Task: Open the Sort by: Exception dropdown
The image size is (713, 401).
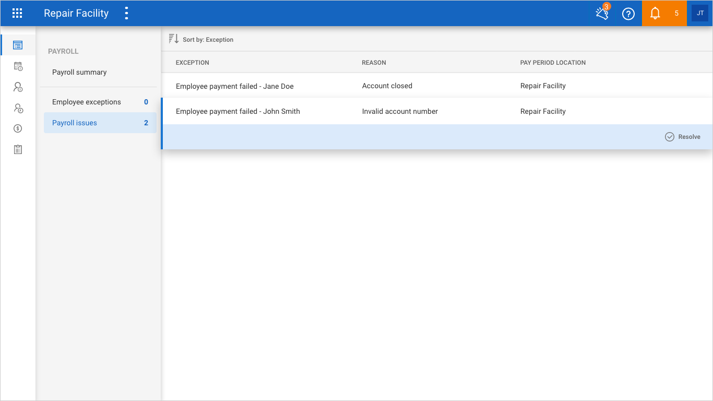Action: tap(208, 40)
